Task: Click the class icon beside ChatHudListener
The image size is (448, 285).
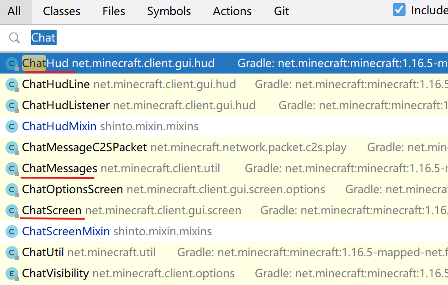Action: click(12, 106)
